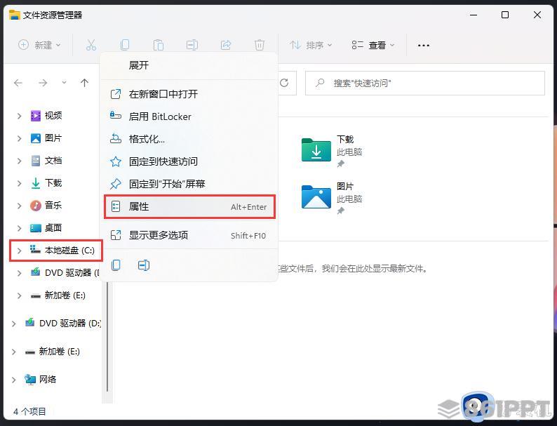Open the 图片 folder in main pane
Viewport: 557px width, 426px height.
coord(331,197)
